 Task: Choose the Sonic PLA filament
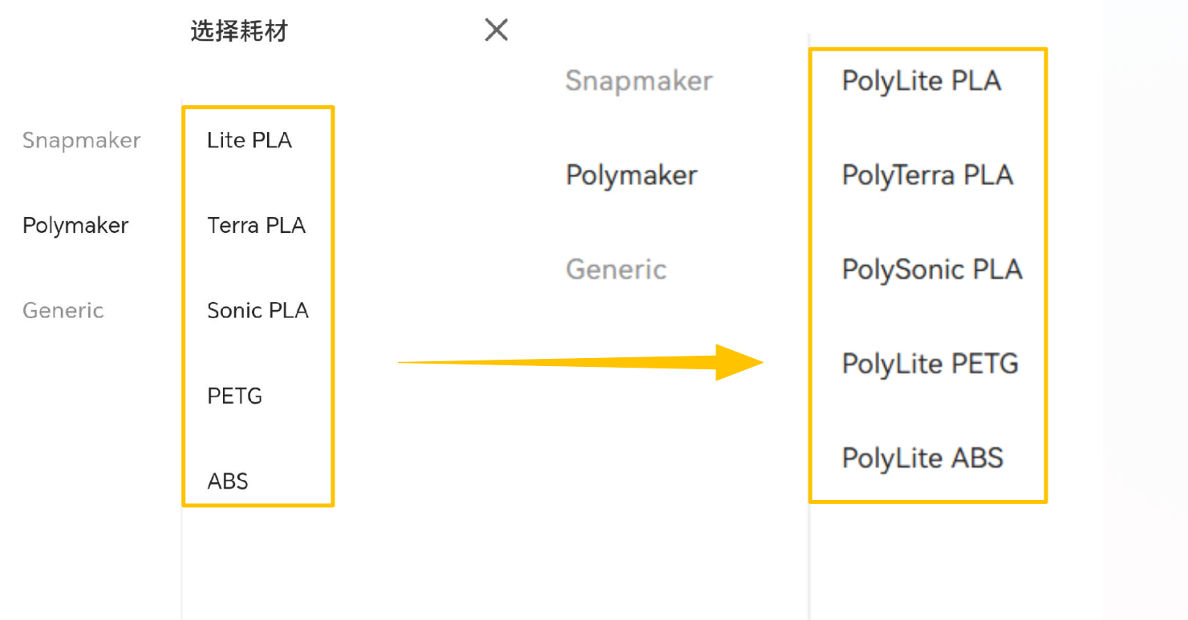(x=257, y=310)
